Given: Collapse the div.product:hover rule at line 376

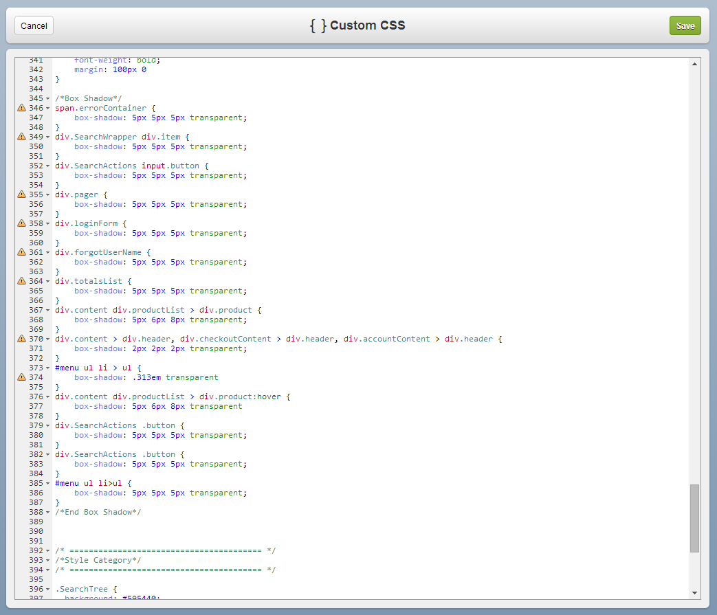Looking at the screenshot, I should [x=47, y=396].
